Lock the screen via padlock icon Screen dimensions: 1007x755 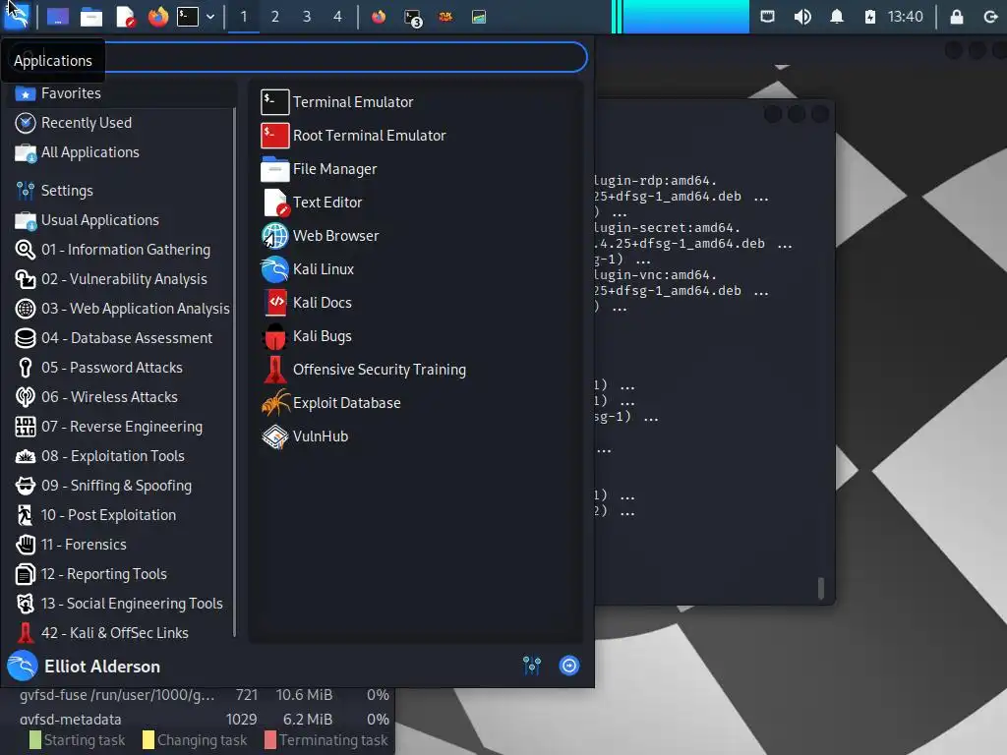956,17
